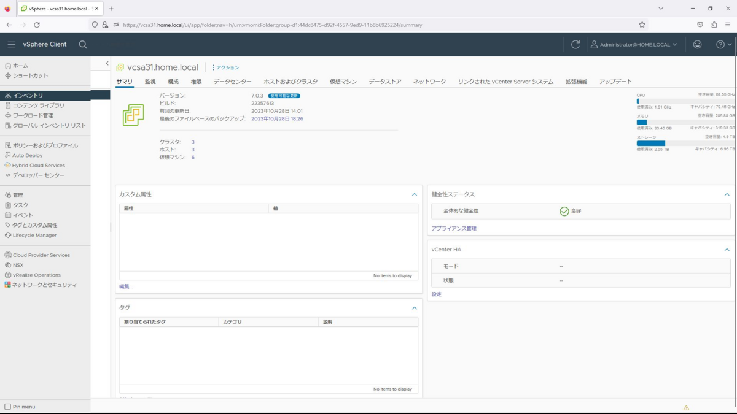Click the ストレージ usage bar

click(x=685, y=144)
